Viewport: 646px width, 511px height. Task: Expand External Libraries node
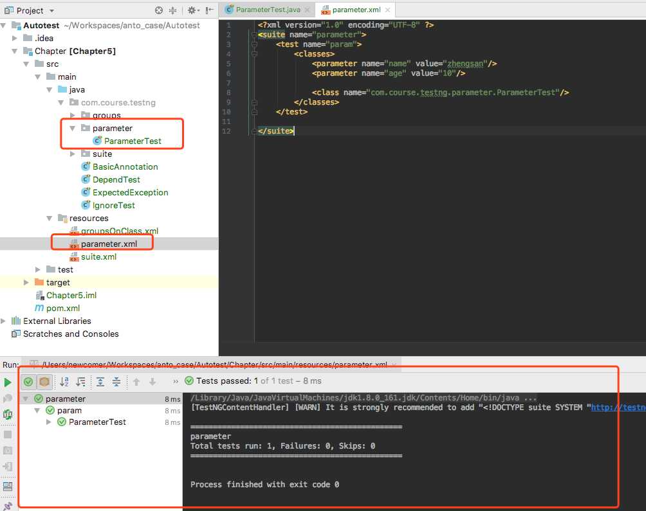click(3, 321)
